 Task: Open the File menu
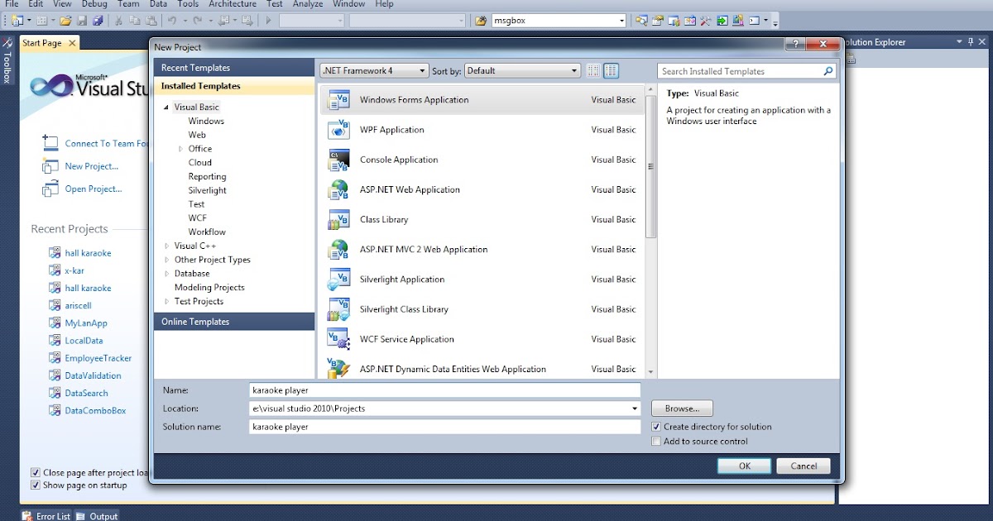12,4
